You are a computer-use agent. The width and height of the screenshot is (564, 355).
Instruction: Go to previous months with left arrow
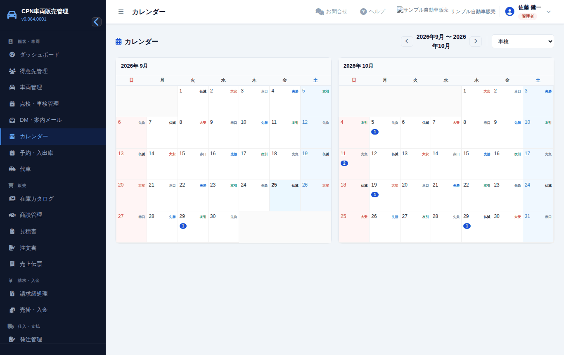click(x=407, y=41)
